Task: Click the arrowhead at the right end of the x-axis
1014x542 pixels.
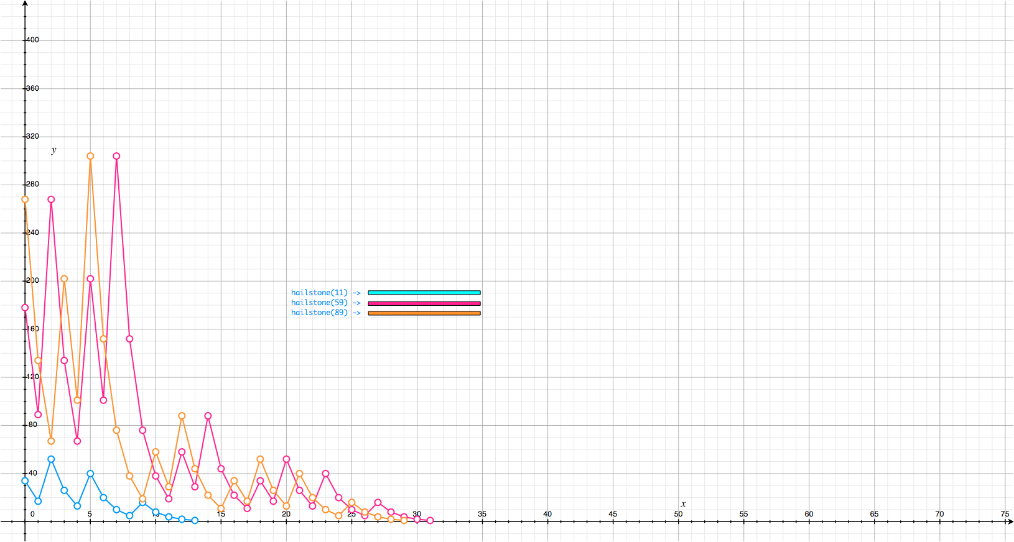Action: tap(1010, 522)
